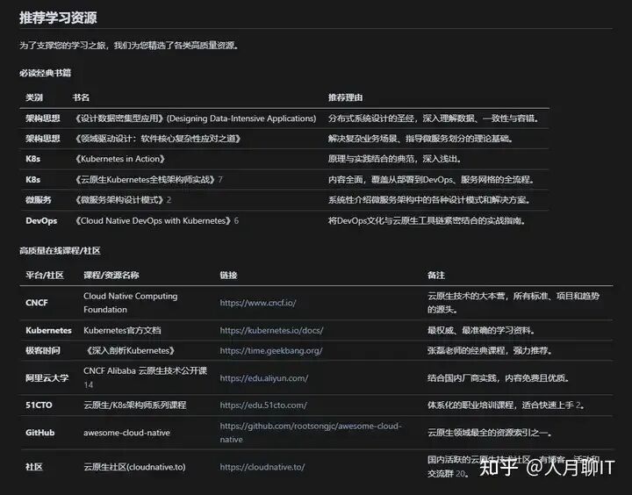Click the K8s cell beside Kubernetes in Action

tap(33, 159)
